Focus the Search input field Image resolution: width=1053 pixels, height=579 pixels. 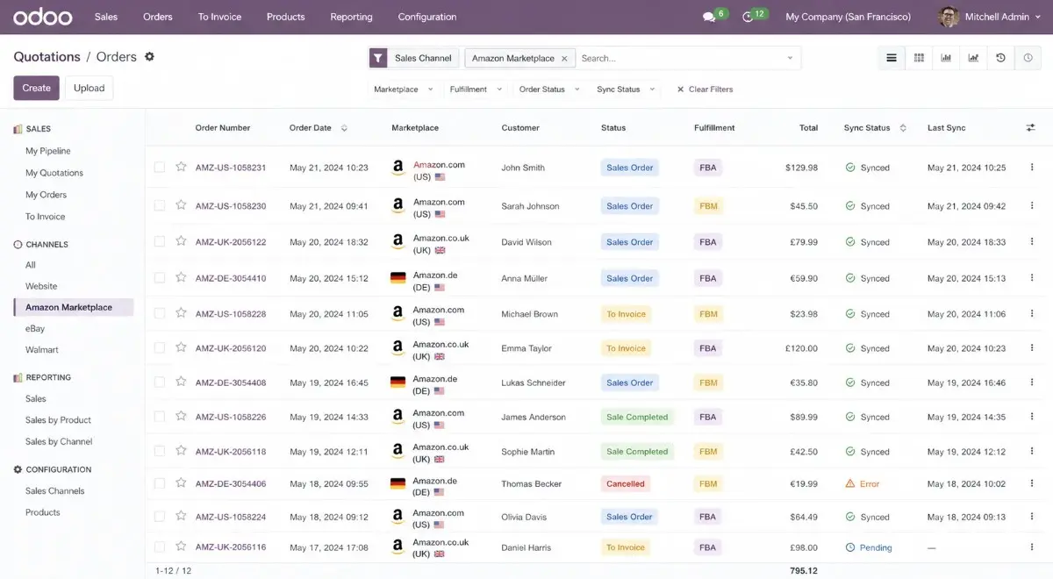pyautogui.click(x=680, y=59)
